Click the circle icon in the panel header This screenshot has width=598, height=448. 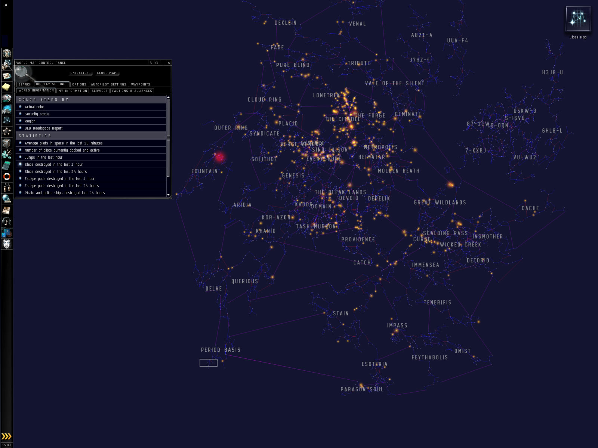tap(157, 63)
